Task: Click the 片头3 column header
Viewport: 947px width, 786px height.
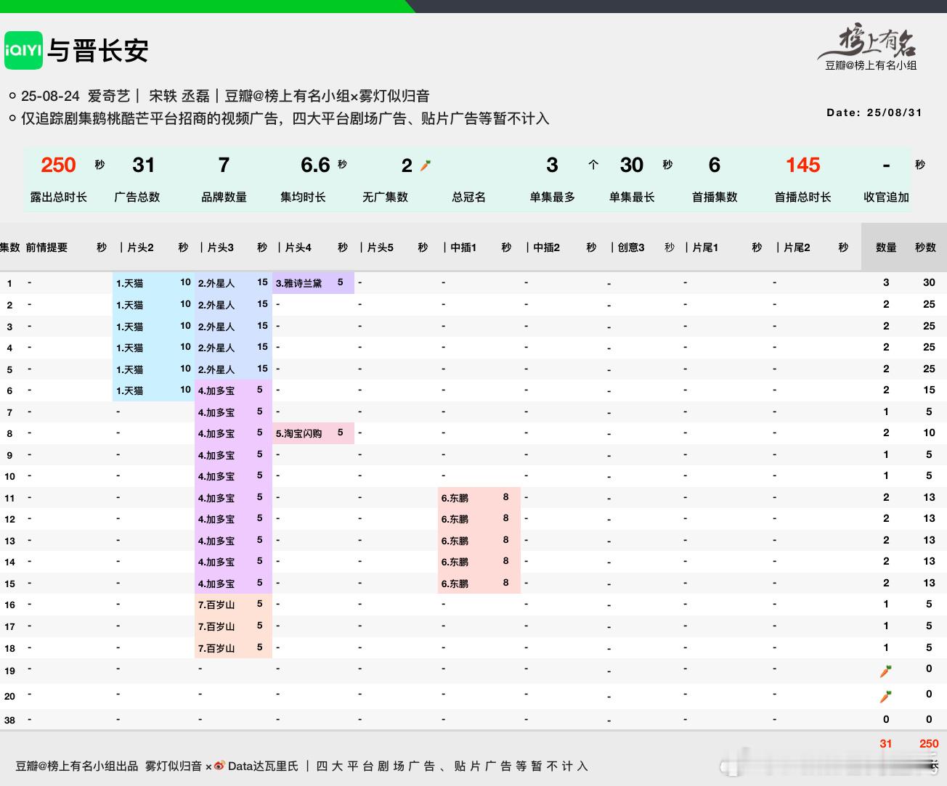Action: tap(220, 247)
